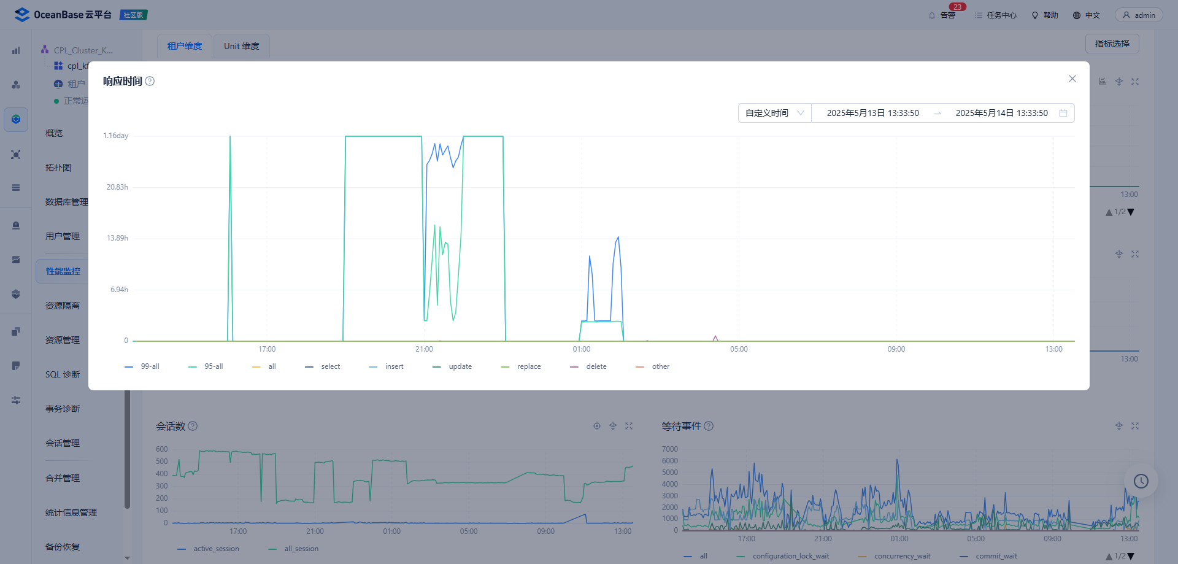
Task: Go to next legend page in 等待事件
Action: coord(1131,557)
